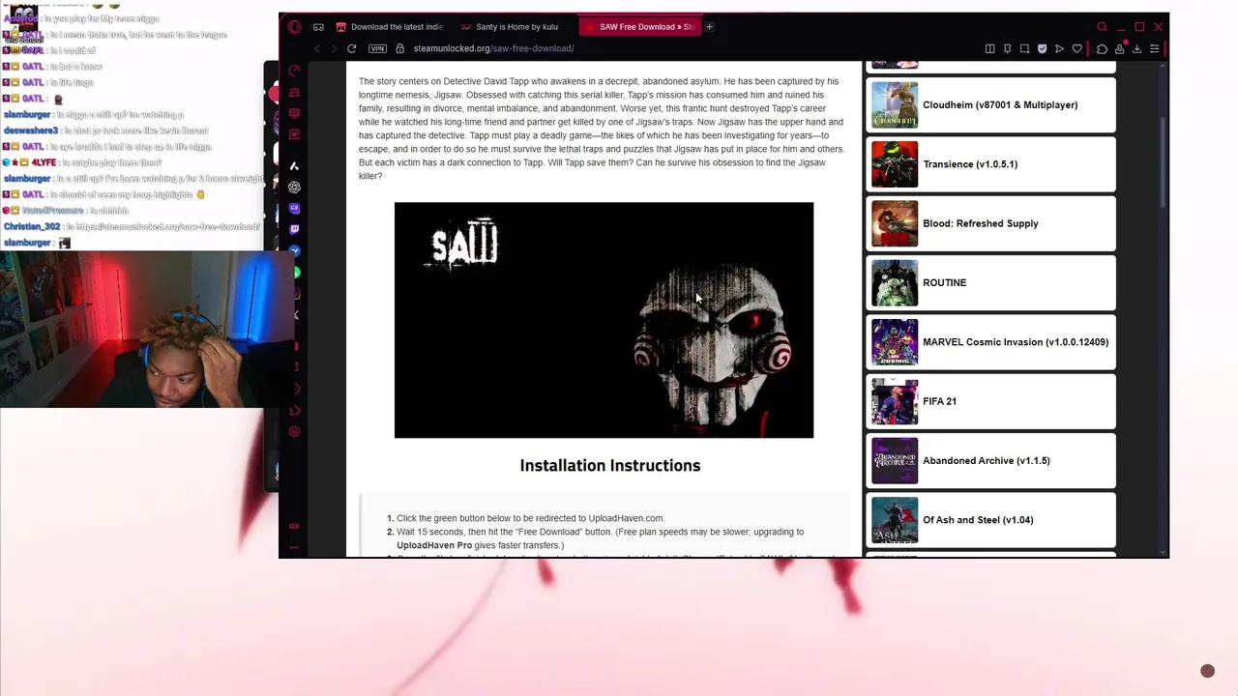Viewport: 1238px width, 696px height.
Task: Go forward to next page
Action: [334, 48]
